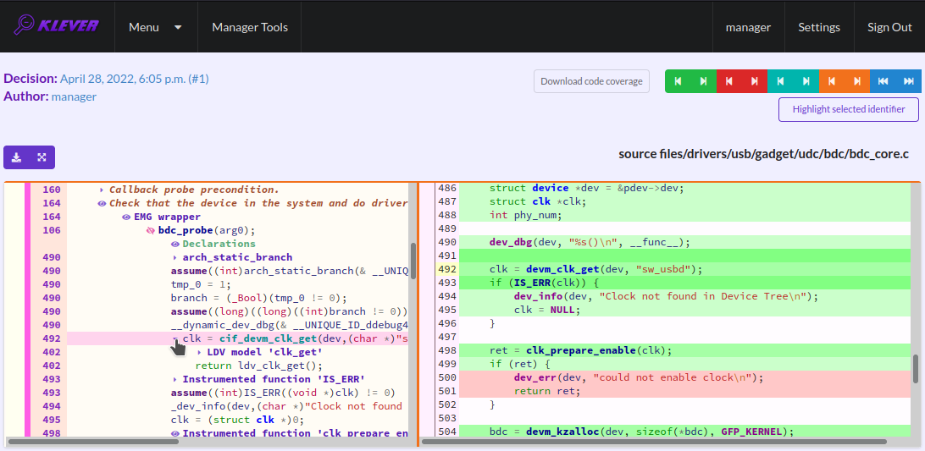Click 'if (ret) {' on source line 499
925x451 pixels.
pos(519,365)
